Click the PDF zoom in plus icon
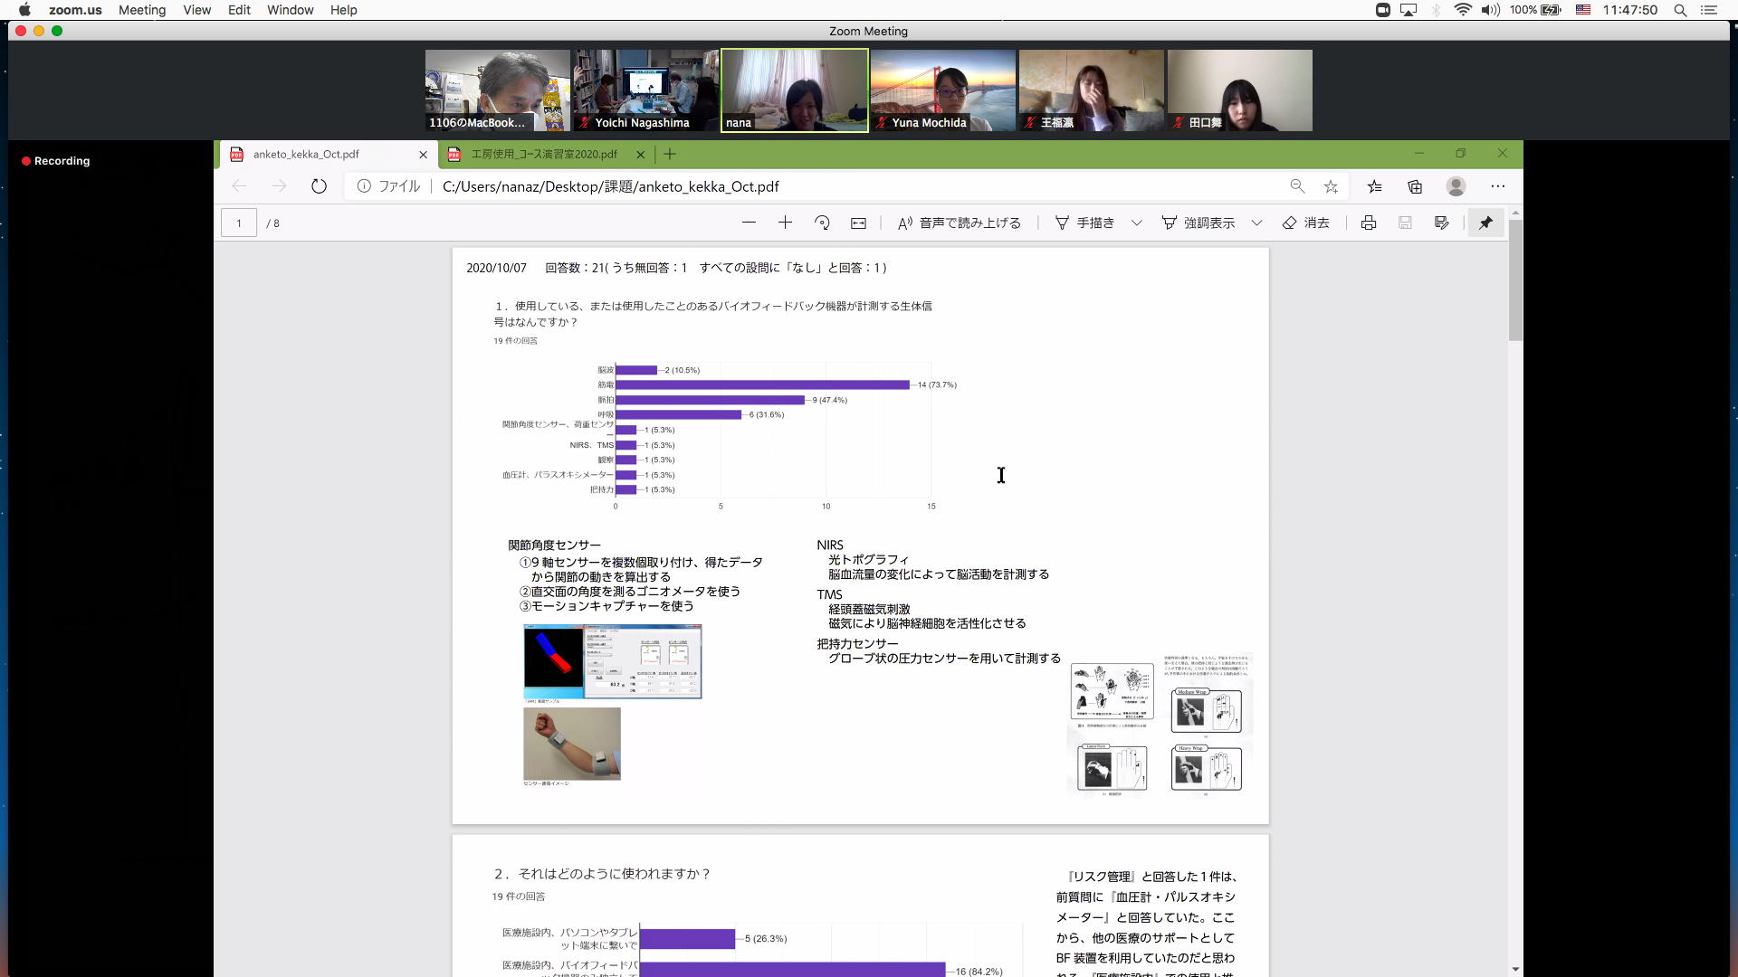This screenshot has width=1738, height=977. [x=785, y=223]
